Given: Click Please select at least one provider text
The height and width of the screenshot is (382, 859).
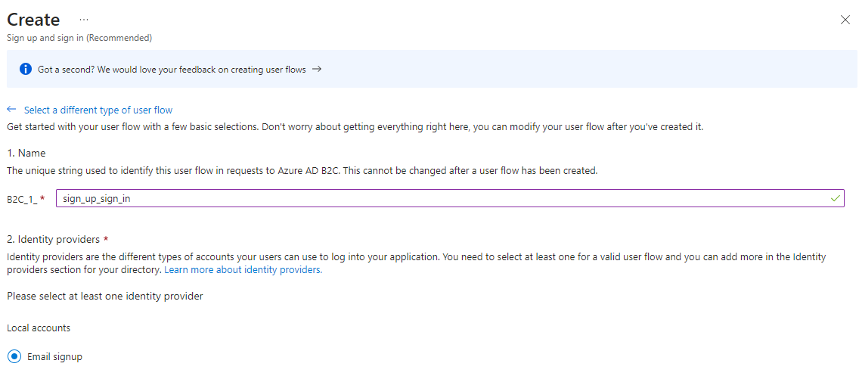Looking at the screenshot, I should tap(105, 296).
